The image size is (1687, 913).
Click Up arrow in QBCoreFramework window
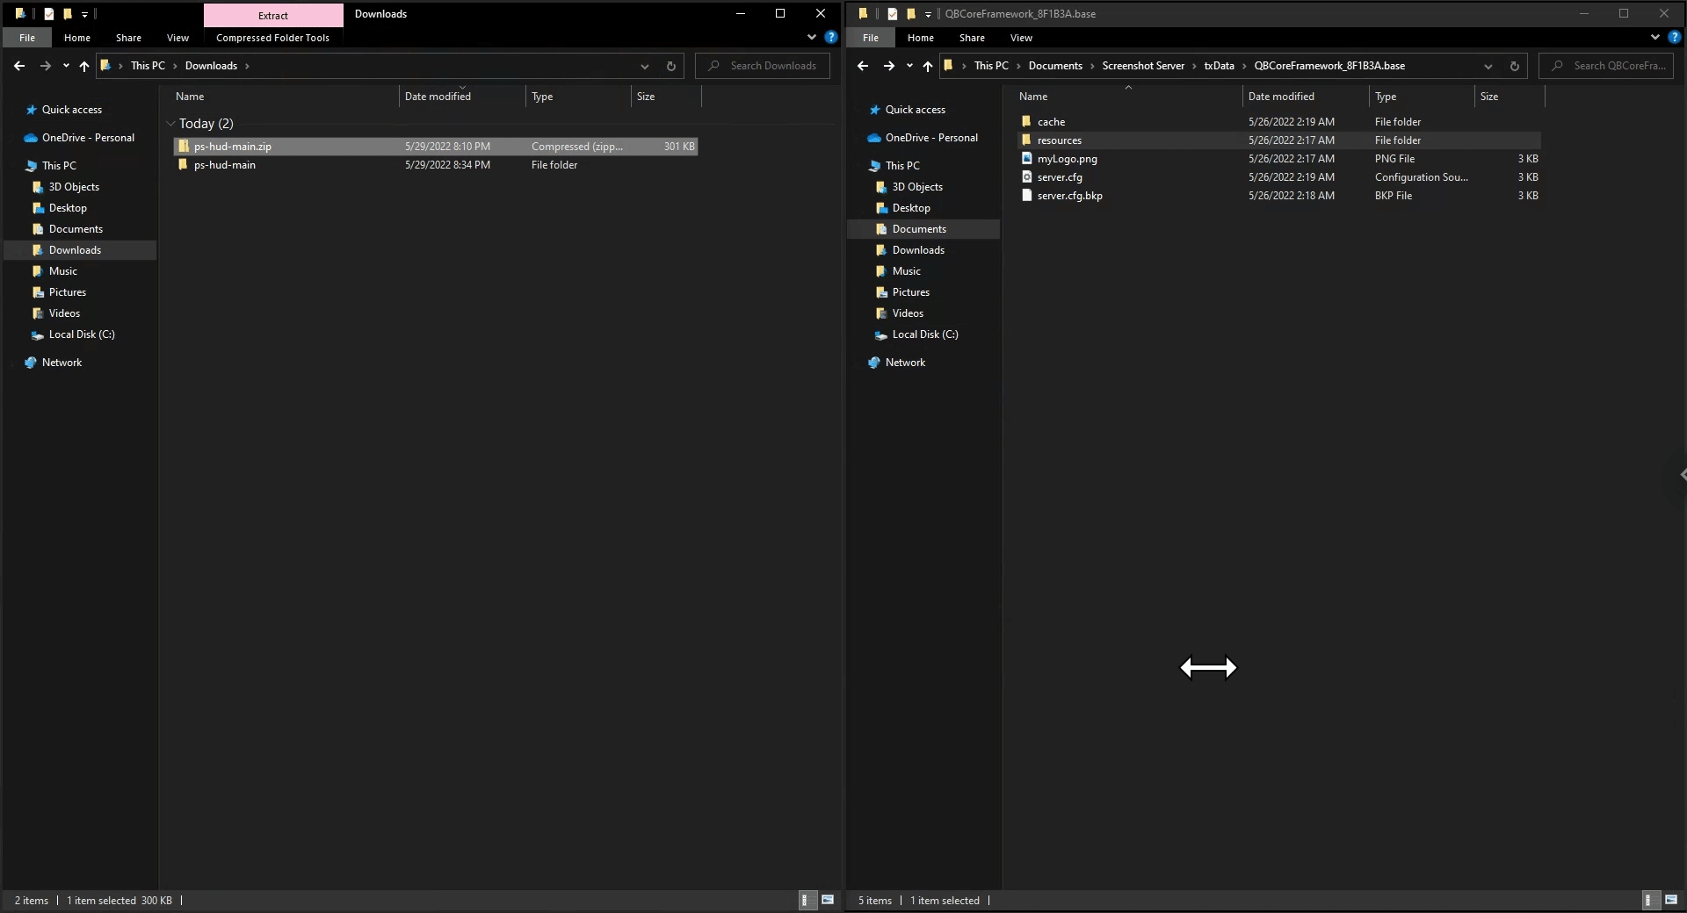tap(928, 66)
